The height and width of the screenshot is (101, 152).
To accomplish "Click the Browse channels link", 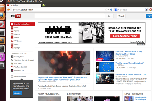I will point(20,77).
